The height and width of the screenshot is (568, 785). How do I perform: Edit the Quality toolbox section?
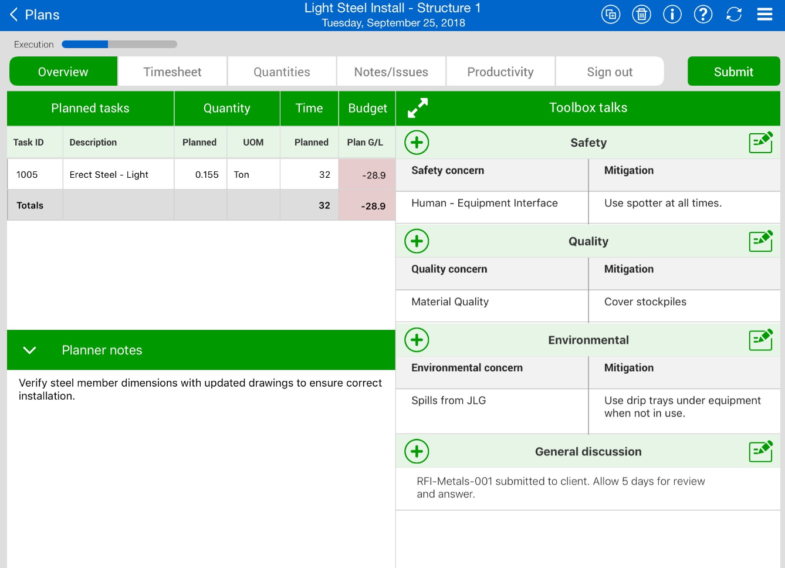(760, 241)
